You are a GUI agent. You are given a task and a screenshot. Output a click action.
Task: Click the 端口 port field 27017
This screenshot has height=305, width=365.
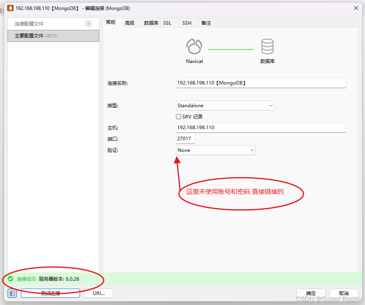[185, 139]
